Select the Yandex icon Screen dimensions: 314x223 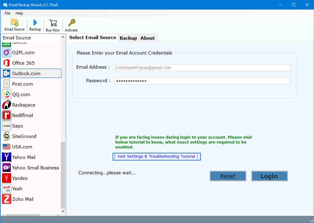coord(7,178)
